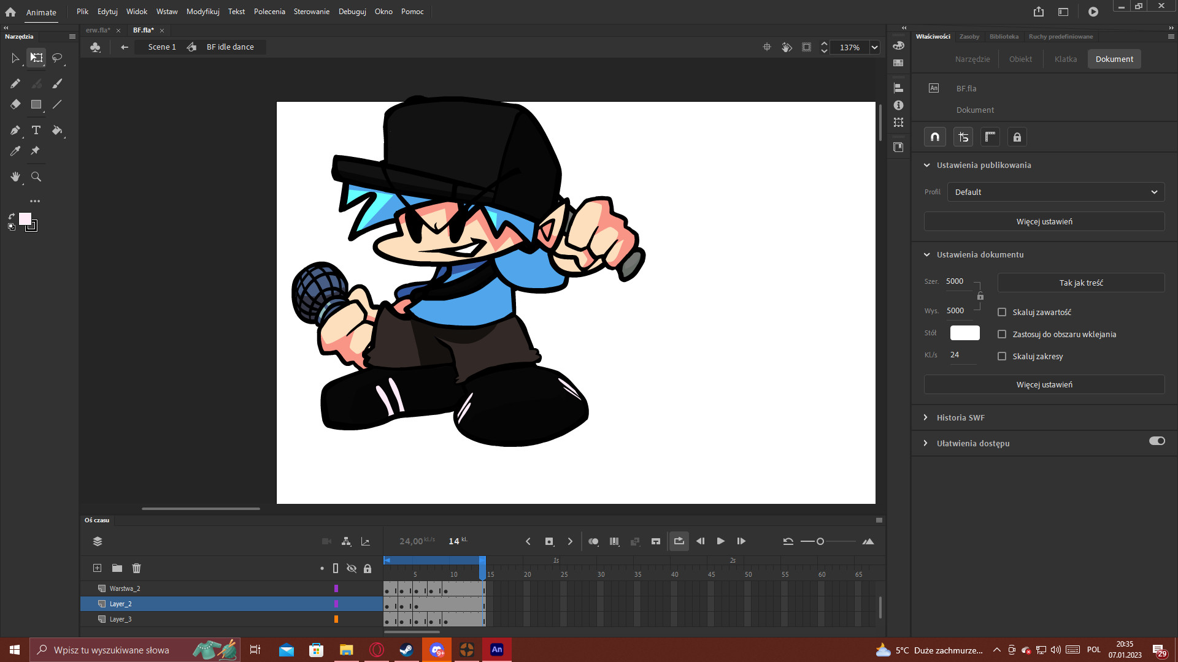Open the Profil Default dropdown
1178x662 pixels.
(x=1056, y=192)
